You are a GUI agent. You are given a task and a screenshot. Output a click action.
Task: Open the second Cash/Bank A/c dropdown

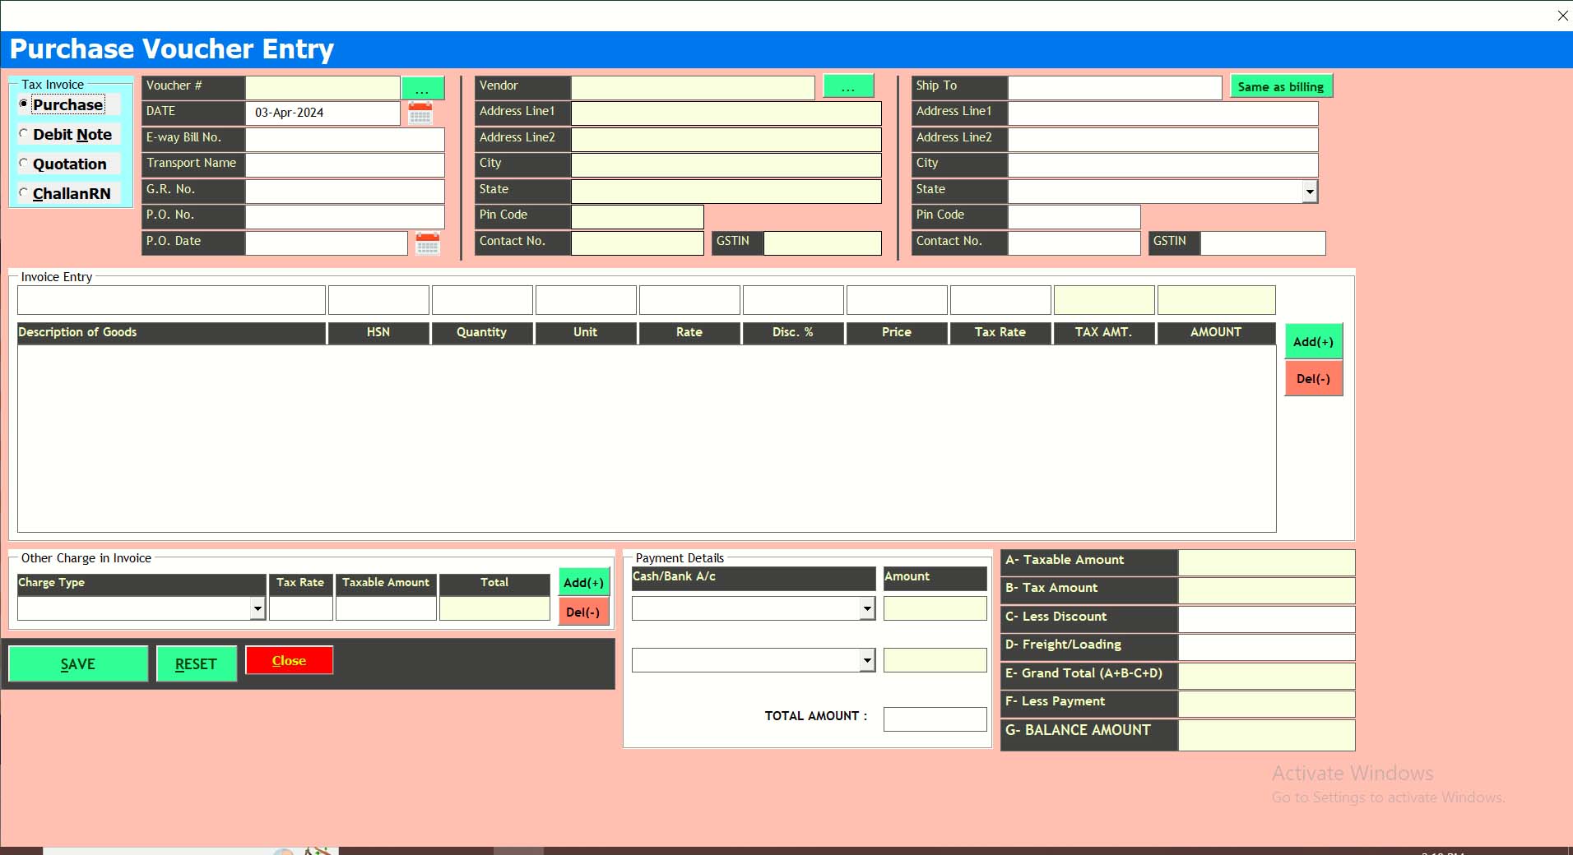point(866,660)
